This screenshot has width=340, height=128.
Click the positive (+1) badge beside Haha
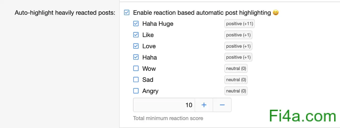tap(238, 57)
